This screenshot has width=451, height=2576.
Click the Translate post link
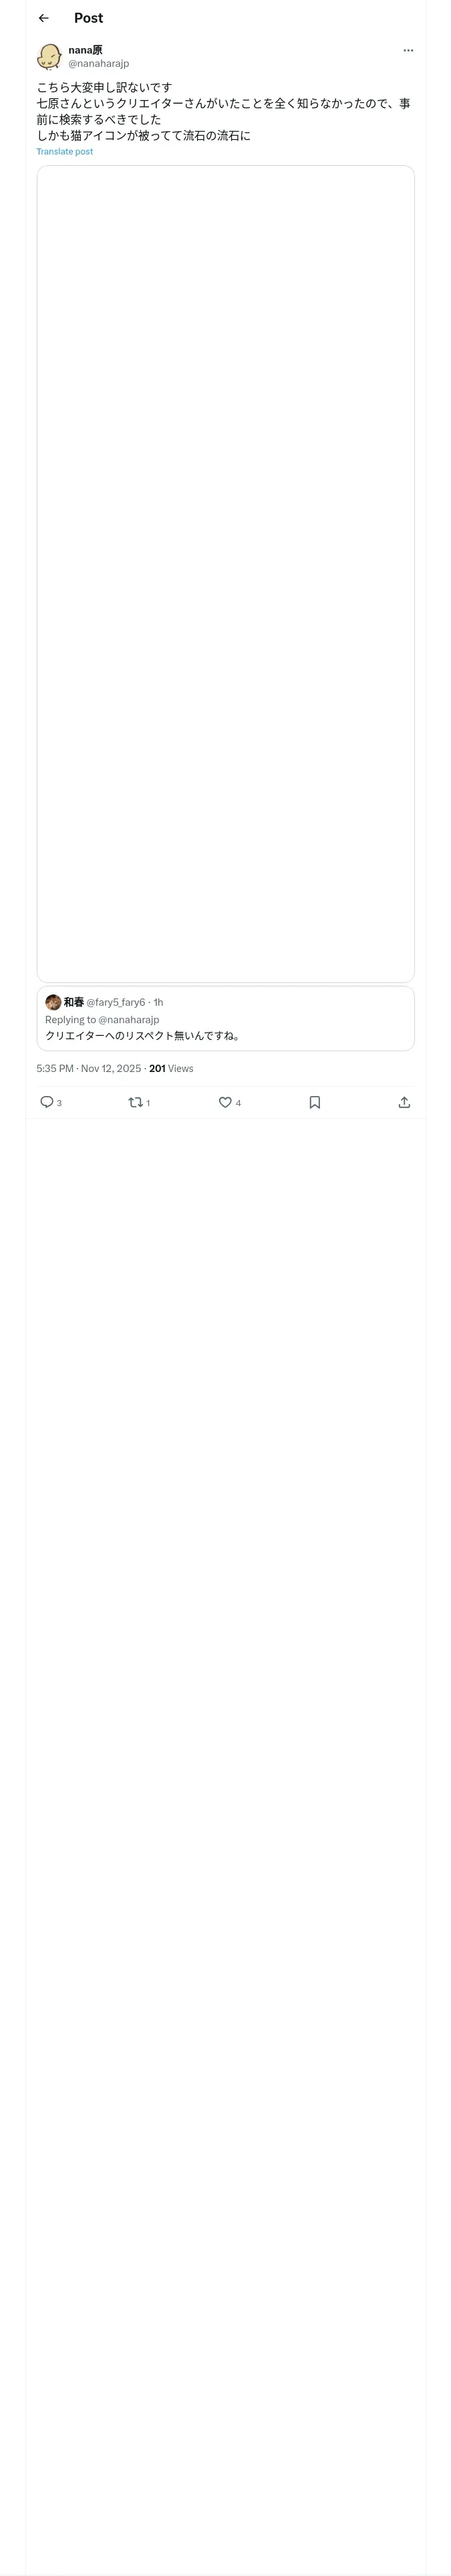coord(64,152)
